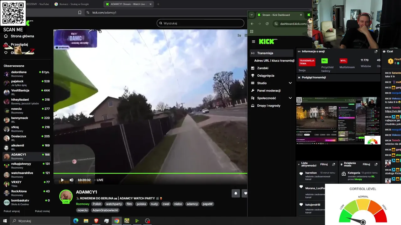The image size is (401, 225).
Task: Pop out Działania moda panel
Action: pyautogui.click(x=376, y=164)
